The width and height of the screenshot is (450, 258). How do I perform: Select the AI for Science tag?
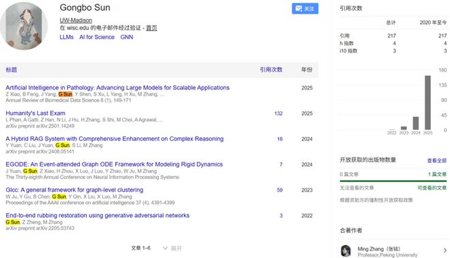click(97, 37)
